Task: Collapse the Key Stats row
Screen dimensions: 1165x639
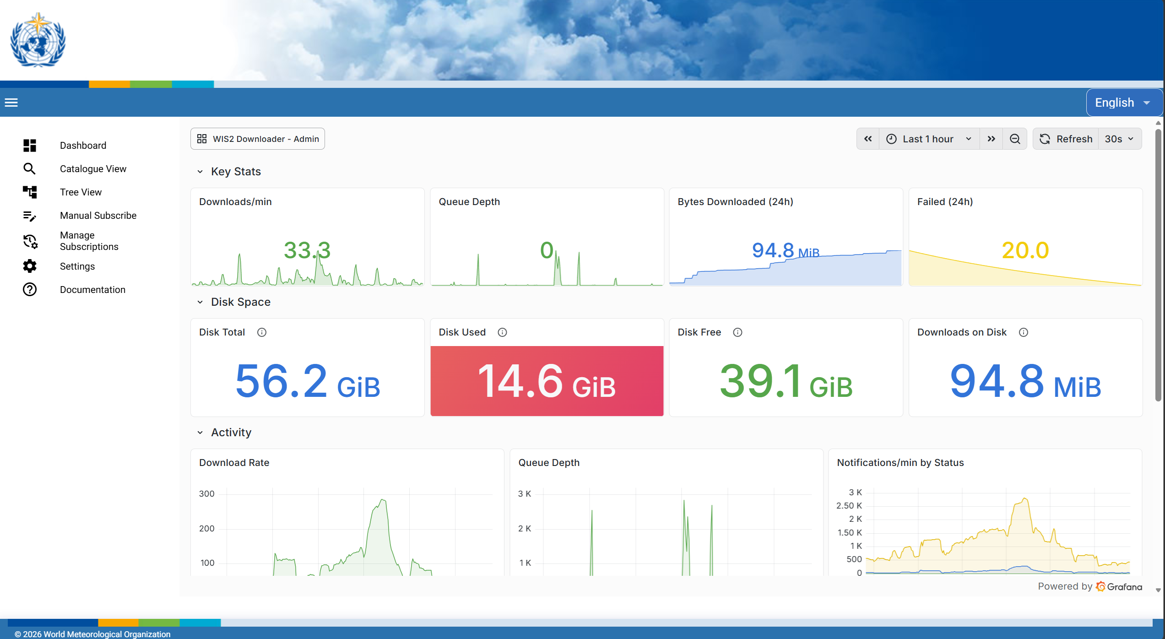Action: 200,172
